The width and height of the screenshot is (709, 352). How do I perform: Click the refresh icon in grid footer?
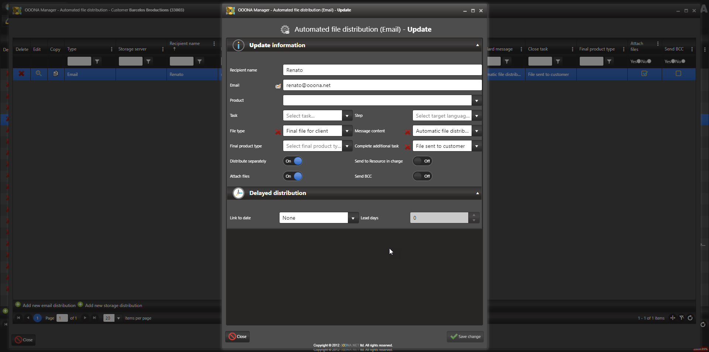pyautogui.click(x=690, y=318)
